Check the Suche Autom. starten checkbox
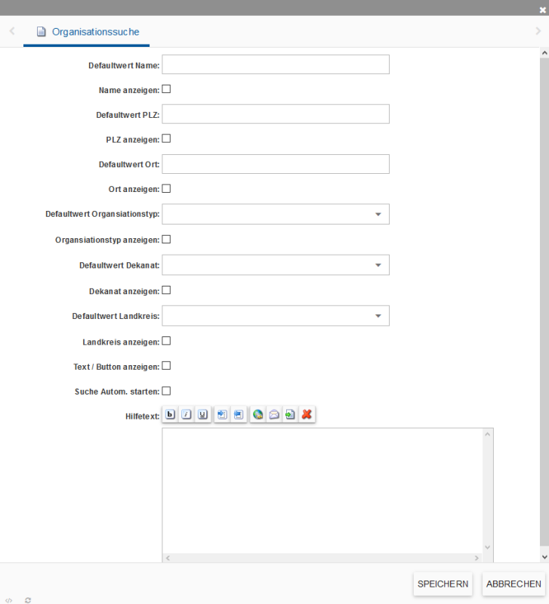The height and width of the screenshot is (604, 549). pos(167,391)
